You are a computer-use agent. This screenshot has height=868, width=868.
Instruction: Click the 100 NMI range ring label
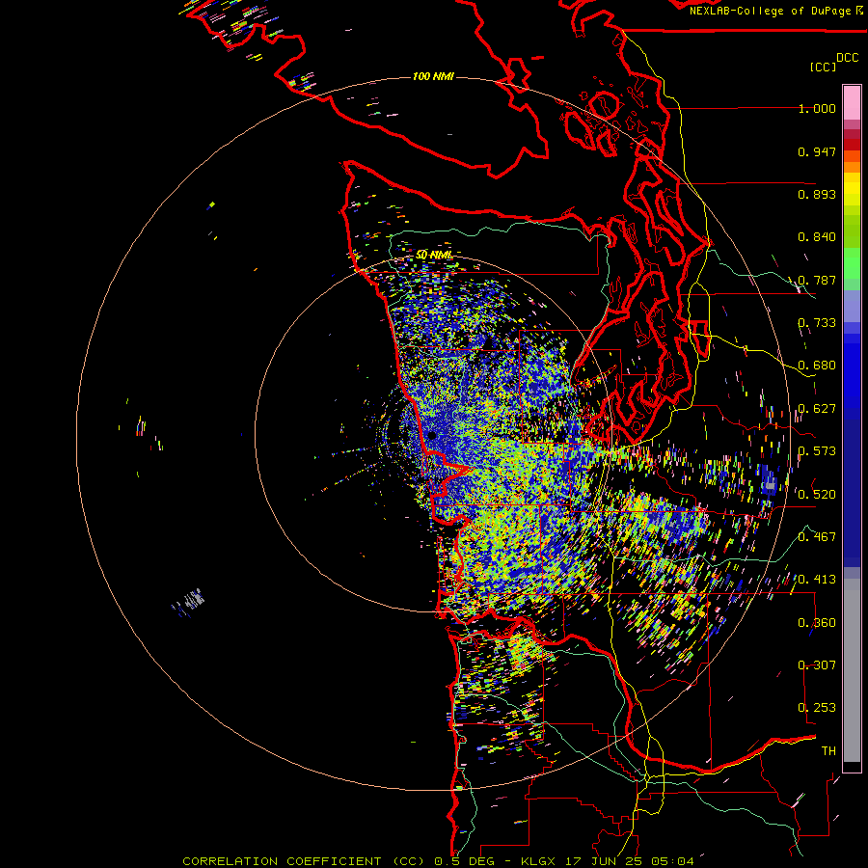click(433, 76)
